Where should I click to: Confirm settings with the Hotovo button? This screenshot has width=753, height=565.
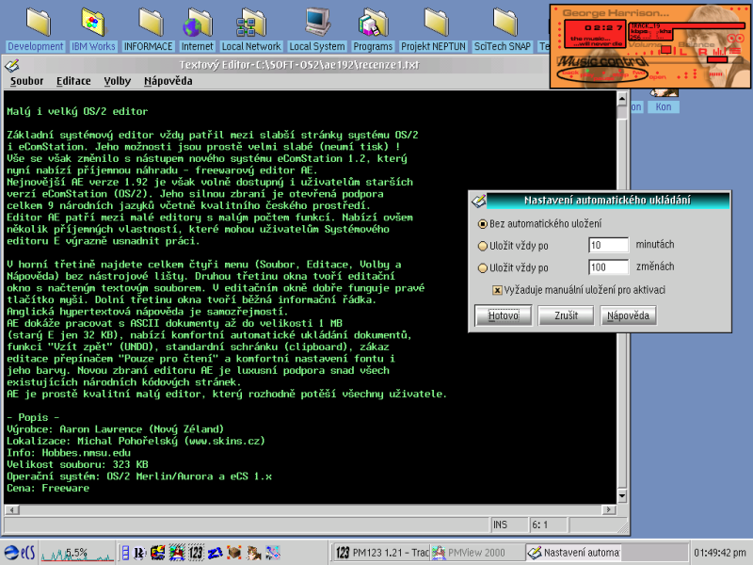point(504,315)
